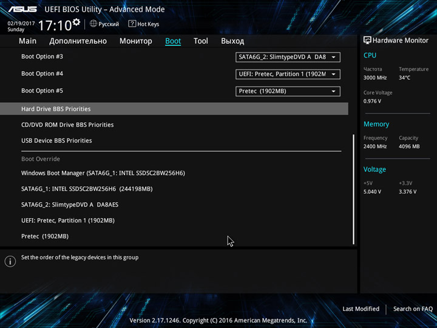Click the 3000 MHz CPU frequency value
This screenshot has height=328, width=437.
tap(375, 78)
